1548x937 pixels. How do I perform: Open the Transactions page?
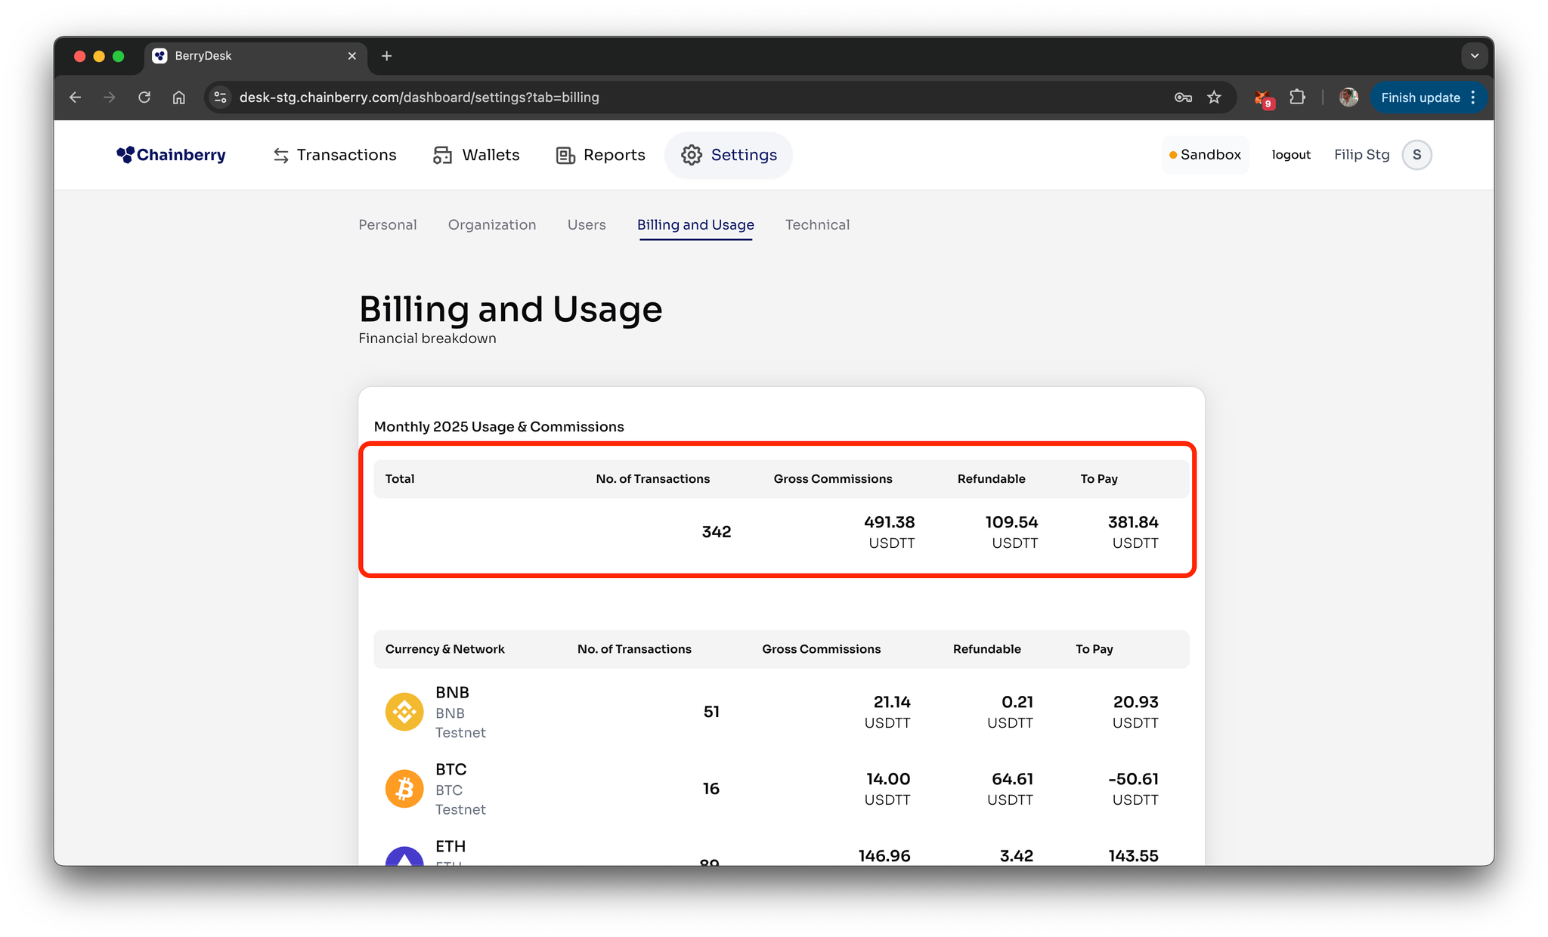tap(334, 155)
